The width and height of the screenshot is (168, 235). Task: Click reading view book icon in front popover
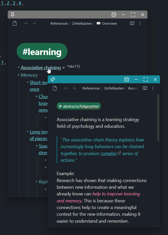coord(145,88)
